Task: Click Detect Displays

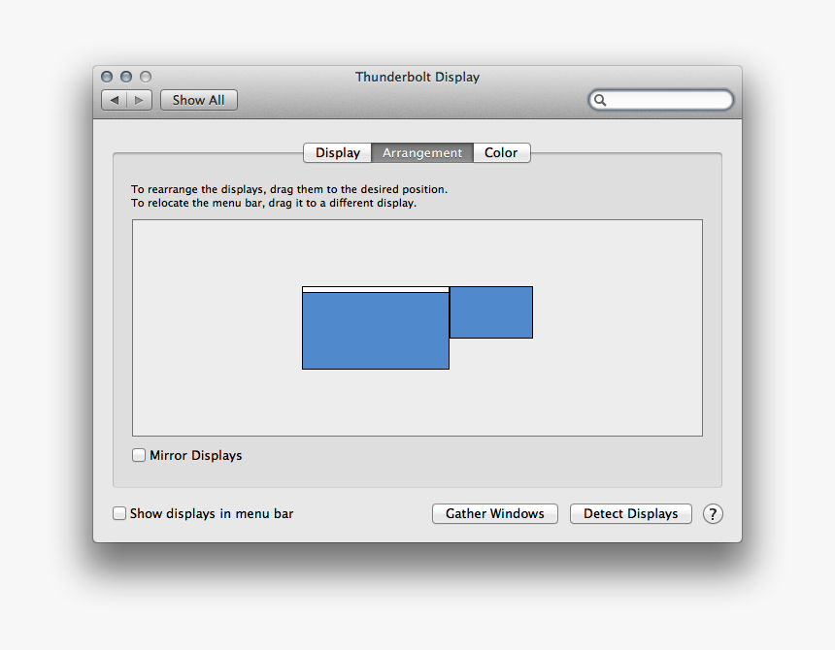Action: (x=630, y=513)
